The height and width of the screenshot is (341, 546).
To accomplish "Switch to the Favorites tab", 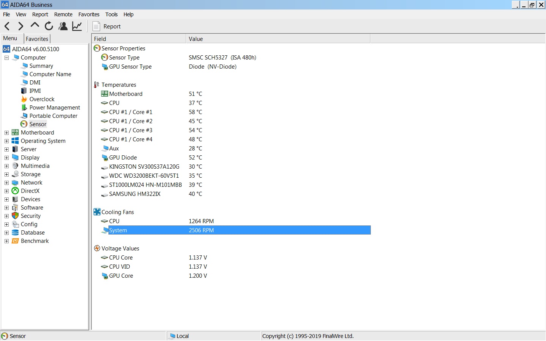I will (37, 39).
